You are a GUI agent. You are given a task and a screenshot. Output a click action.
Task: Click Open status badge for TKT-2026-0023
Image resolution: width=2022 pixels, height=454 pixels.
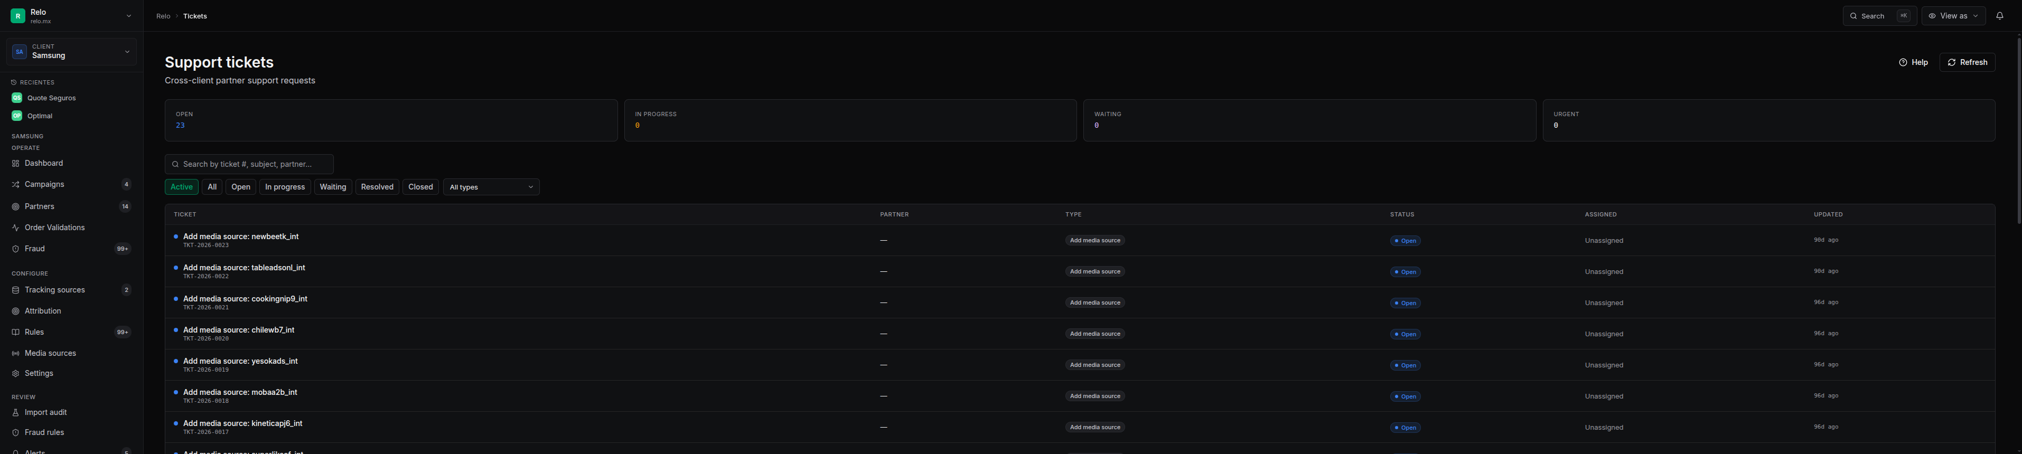pyautogui.click(x=1405, y=241)
